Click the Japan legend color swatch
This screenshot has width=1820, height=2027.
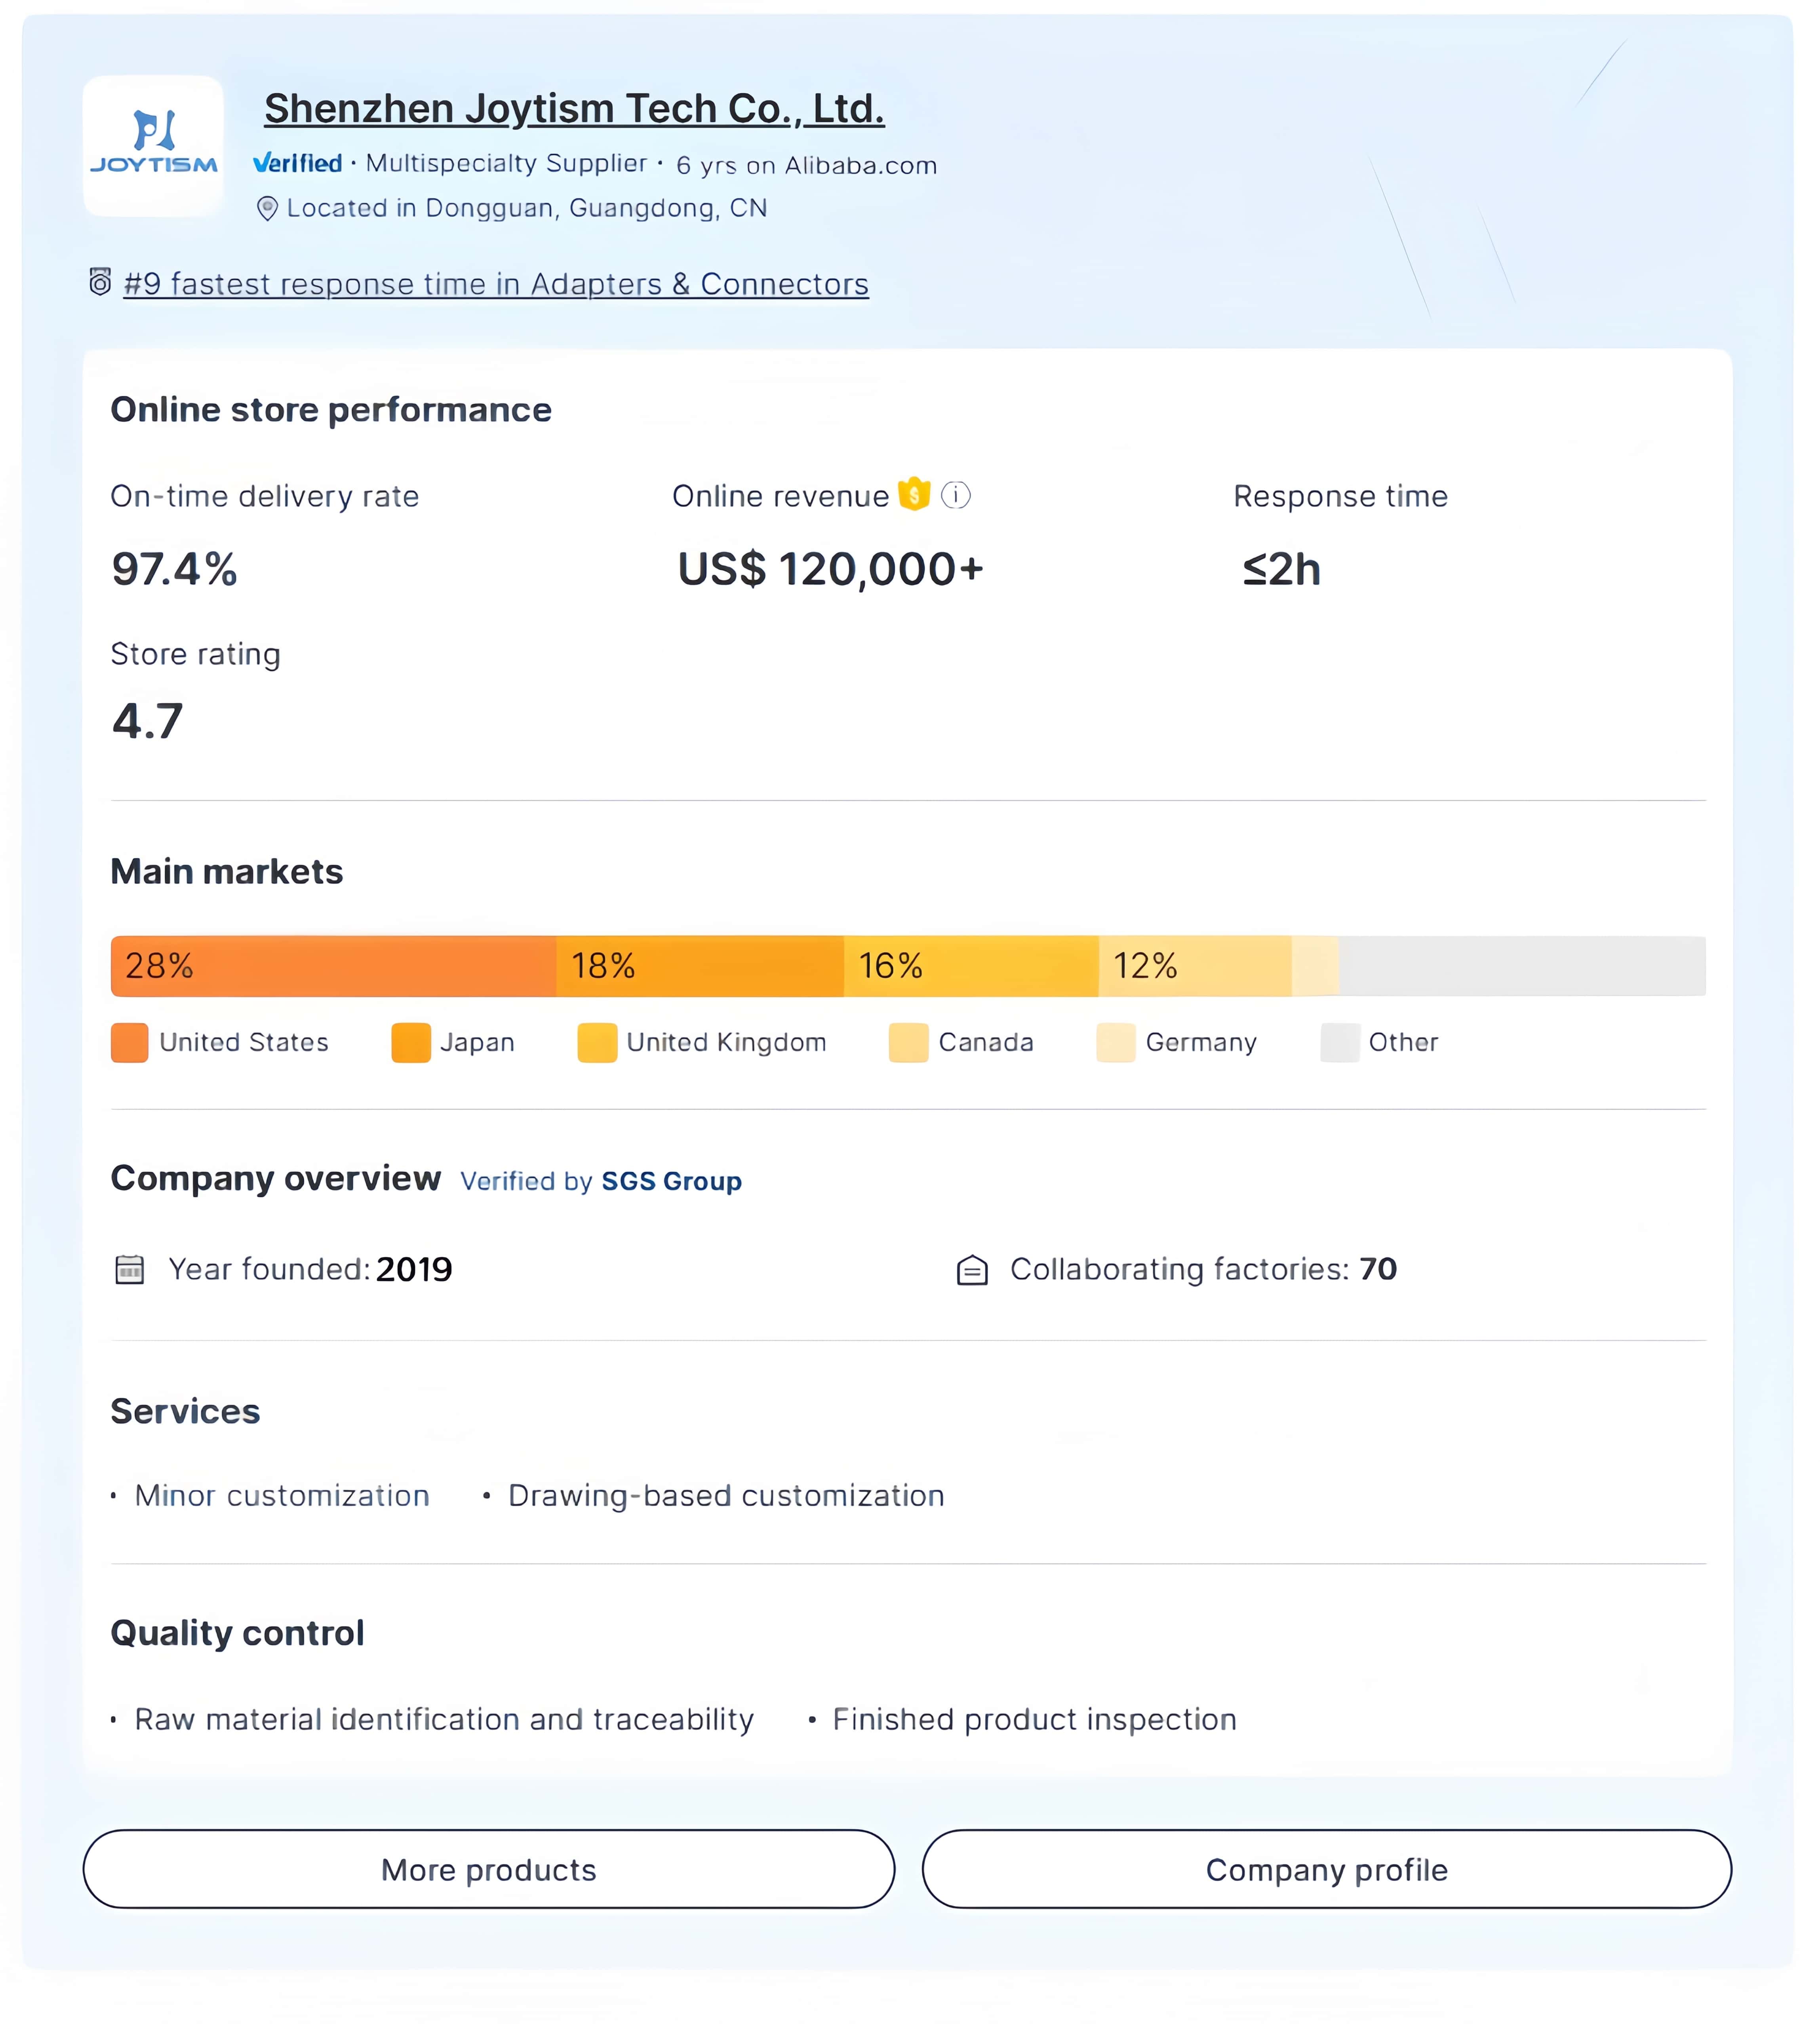(x=411, y=1042)
